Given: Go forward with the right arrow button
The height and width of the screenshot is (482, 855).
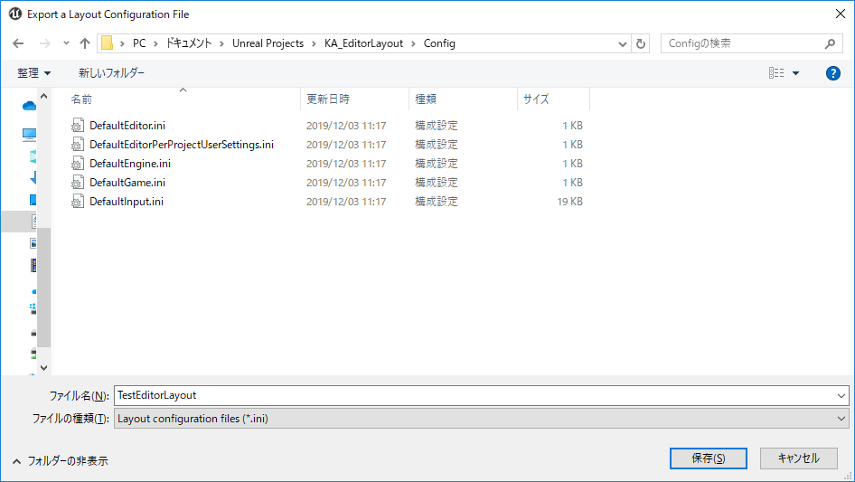Looking at the screenshot, I should tap(44, 43).
